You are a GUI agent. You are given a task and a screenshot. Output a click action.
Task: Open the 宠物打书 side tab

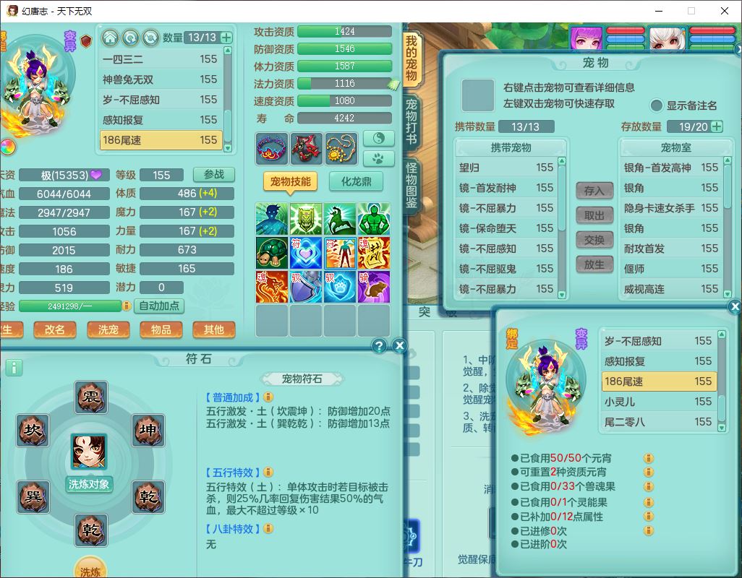coord(411,121)
